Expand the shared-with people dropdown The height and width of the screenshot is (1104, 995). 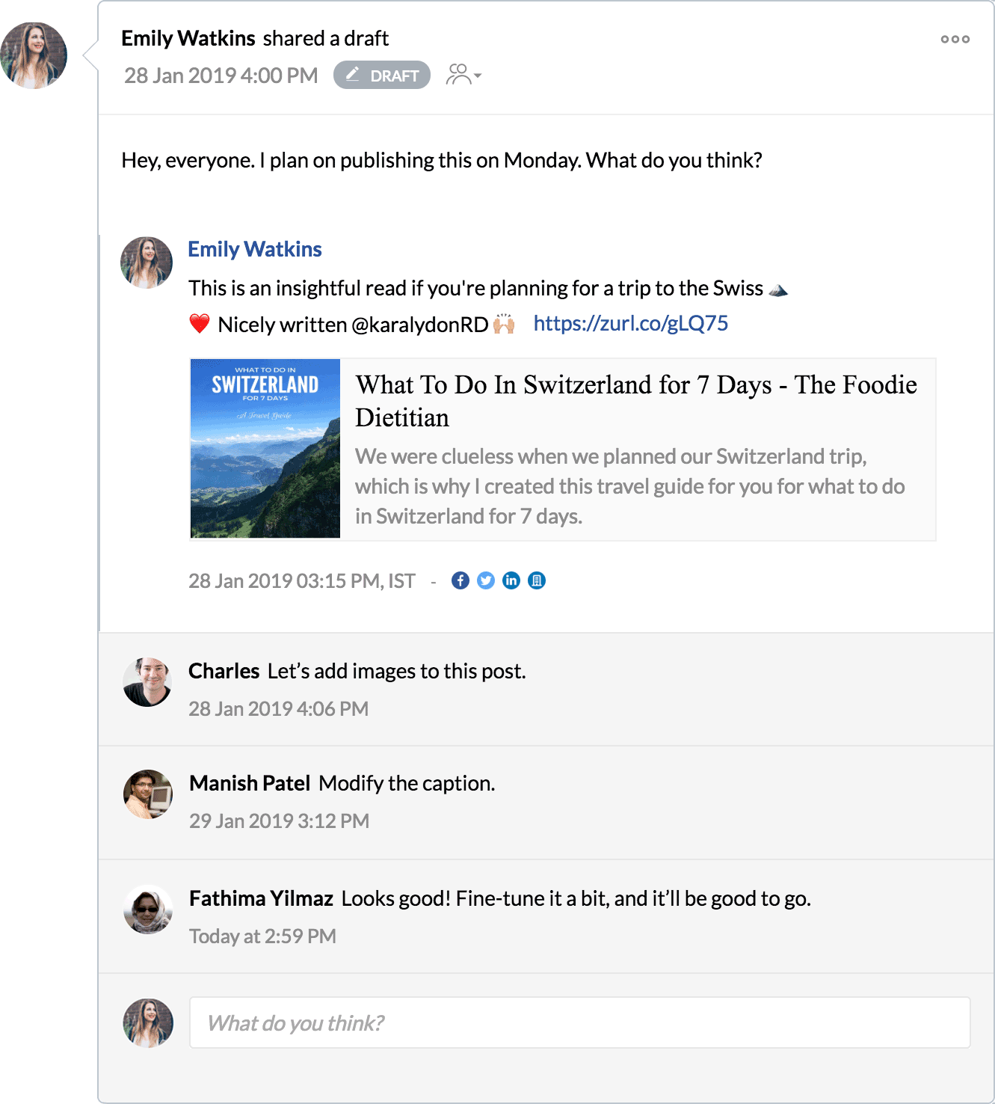[463, 75]
